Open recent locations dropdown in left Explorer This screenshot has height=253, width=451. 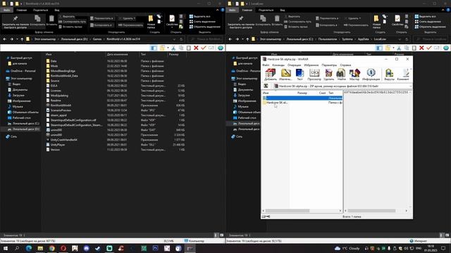pos(17,39)
